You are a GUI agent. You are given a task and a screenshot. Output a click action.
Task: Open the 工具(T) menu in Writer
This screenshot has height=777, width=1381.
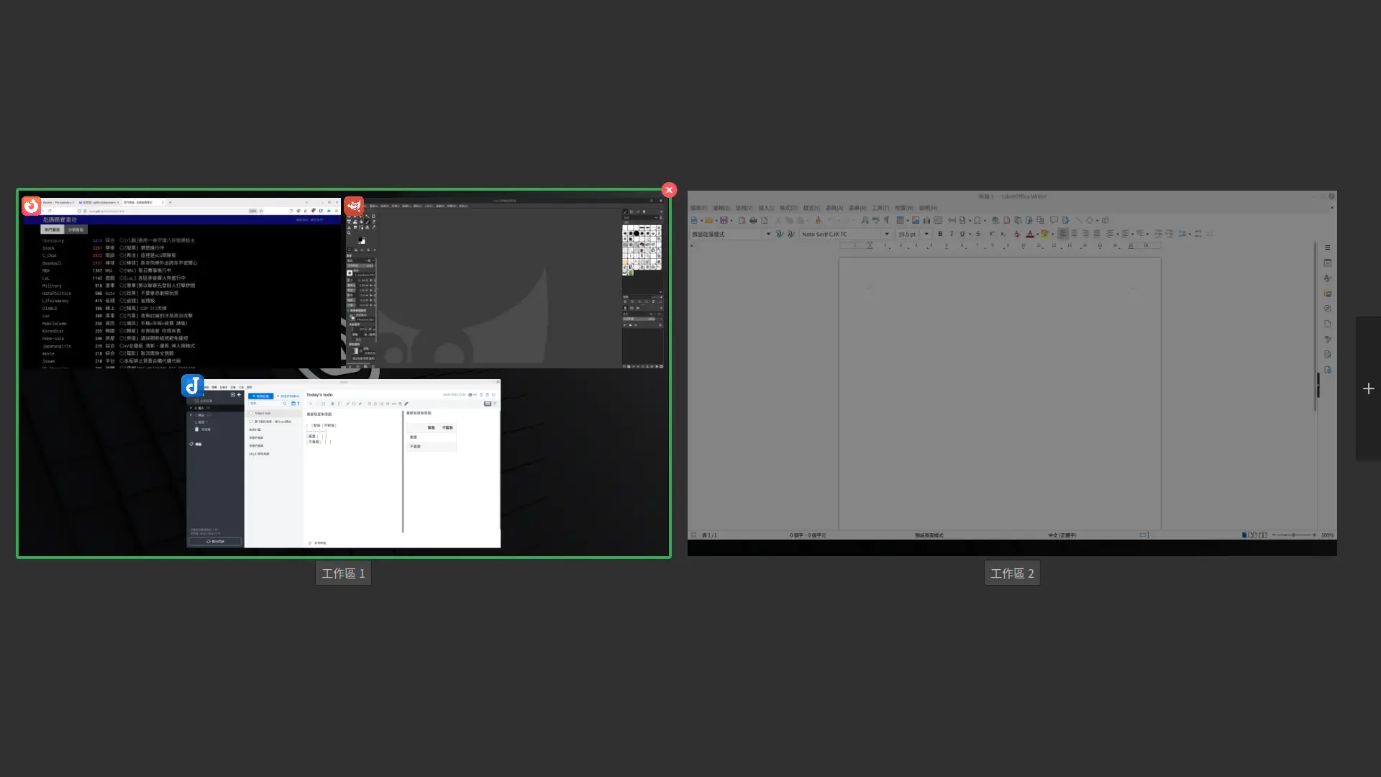(880, 208)
